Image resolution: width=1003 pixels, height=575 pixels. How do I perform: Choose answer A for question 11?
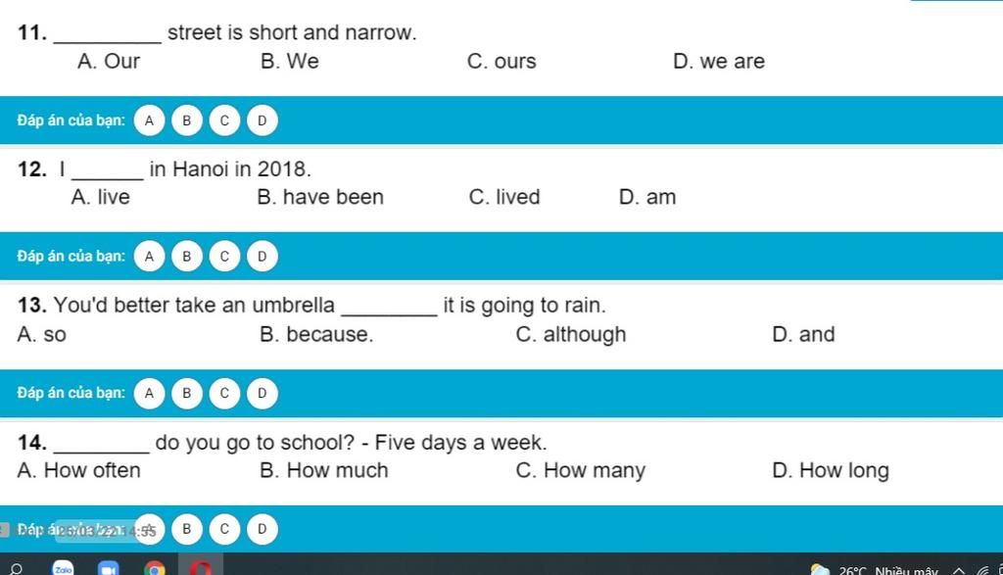click(149, 120)
